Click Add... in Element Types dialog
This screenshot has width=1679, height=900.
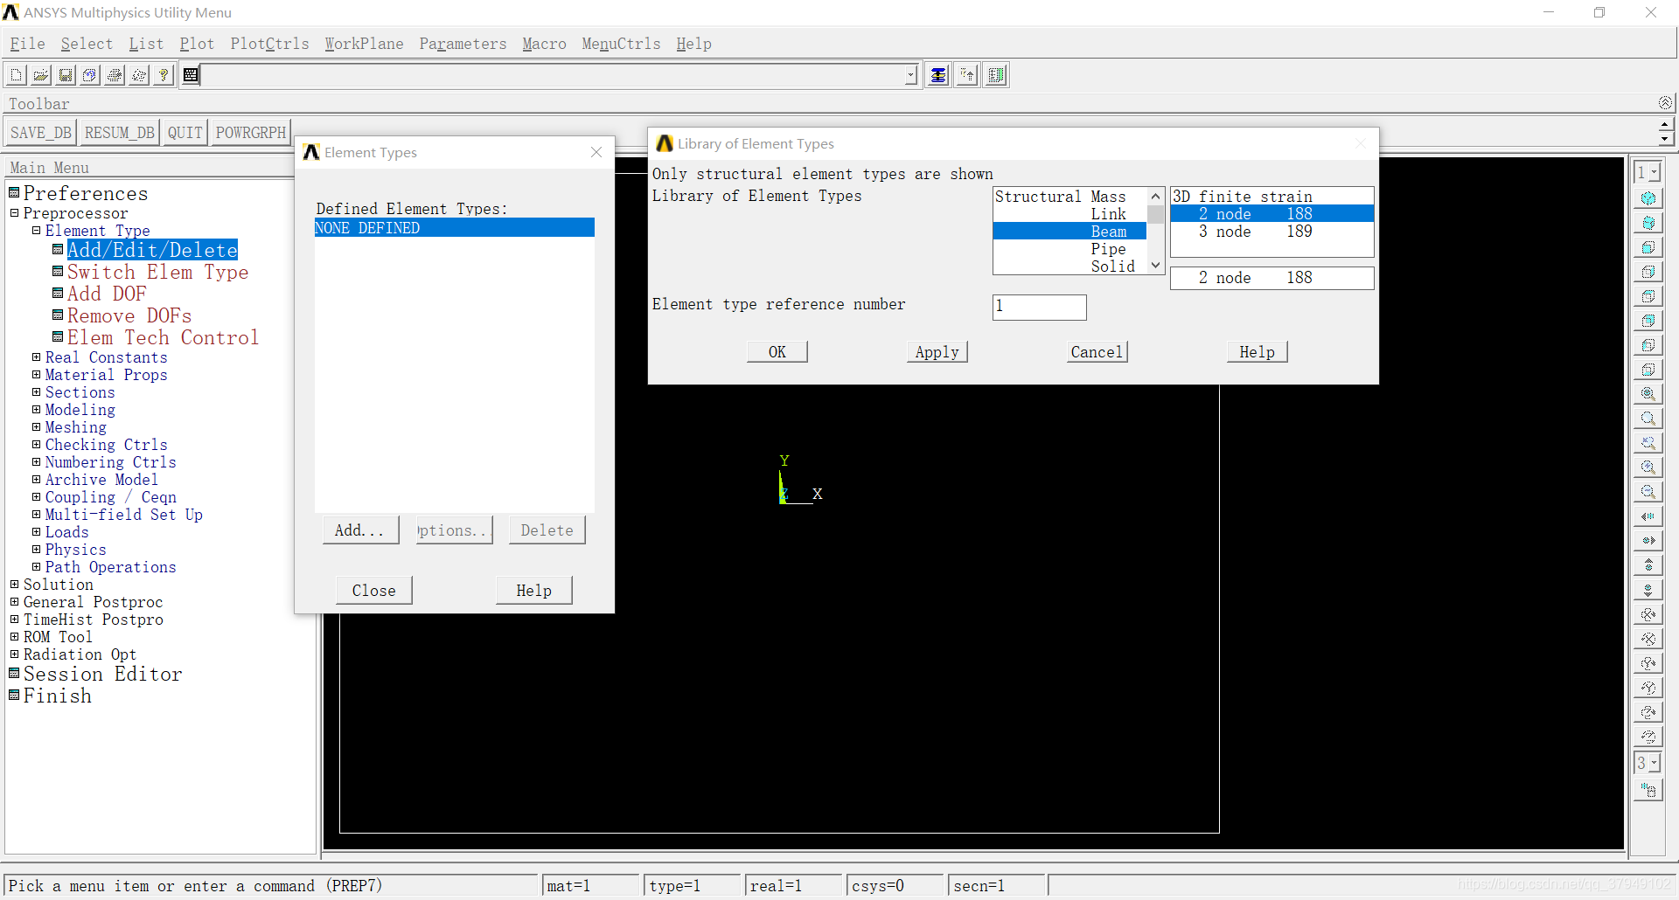(361, 530)
